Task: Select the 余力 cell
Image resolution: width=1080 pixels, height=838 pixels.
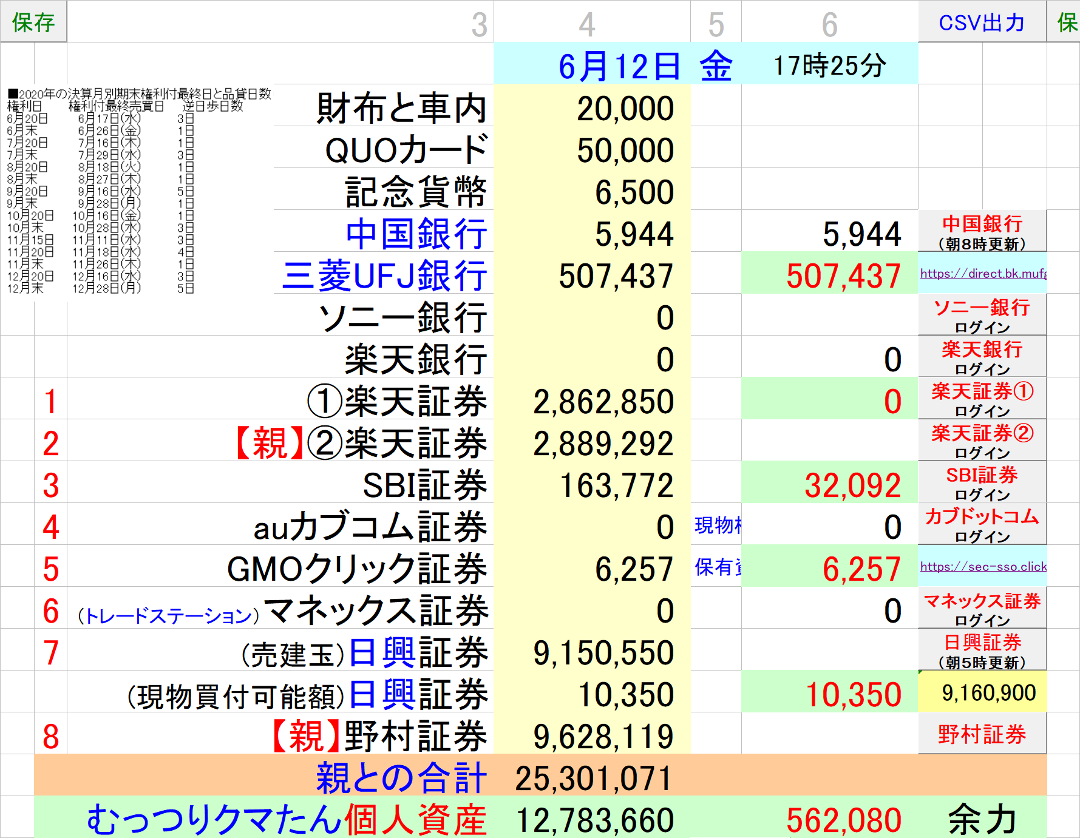Action: coord(982,817)
